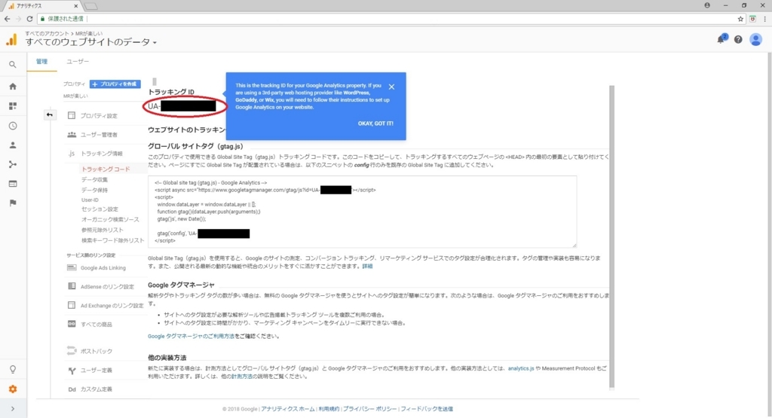Open Audience reports person icon
The width and height of the screenshot is (772, 418).
(x=13, y=145)
